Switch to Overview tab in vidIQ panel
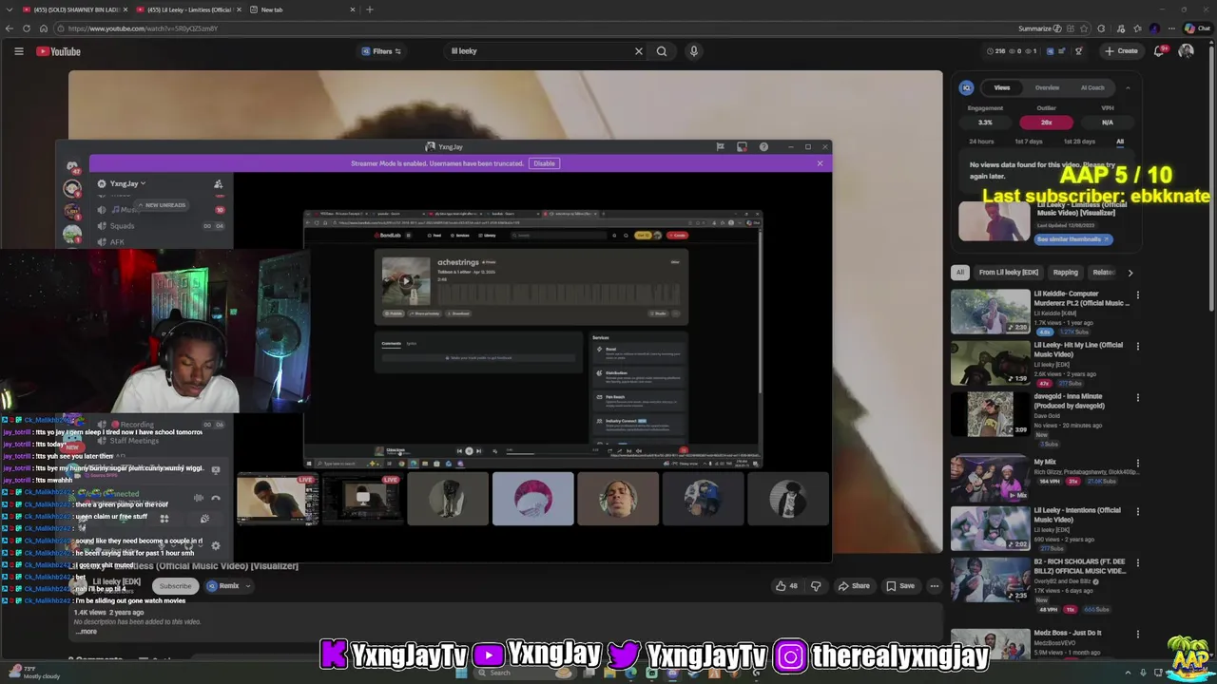Viewport: 1217px width, 684px height. (1047, 87)
